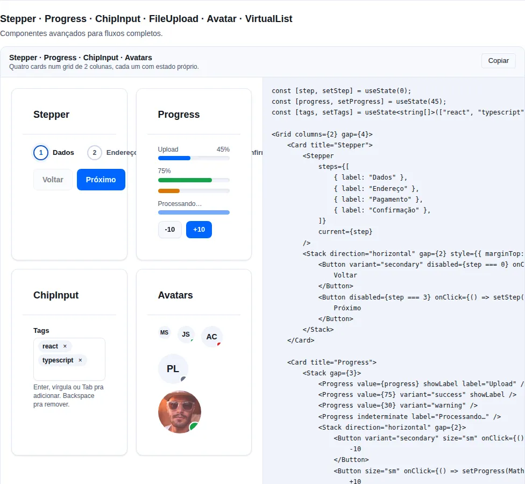The height and width of the screenshot is (484, 525).
Task: Click the orange warning progress bar
Action: 194,191
